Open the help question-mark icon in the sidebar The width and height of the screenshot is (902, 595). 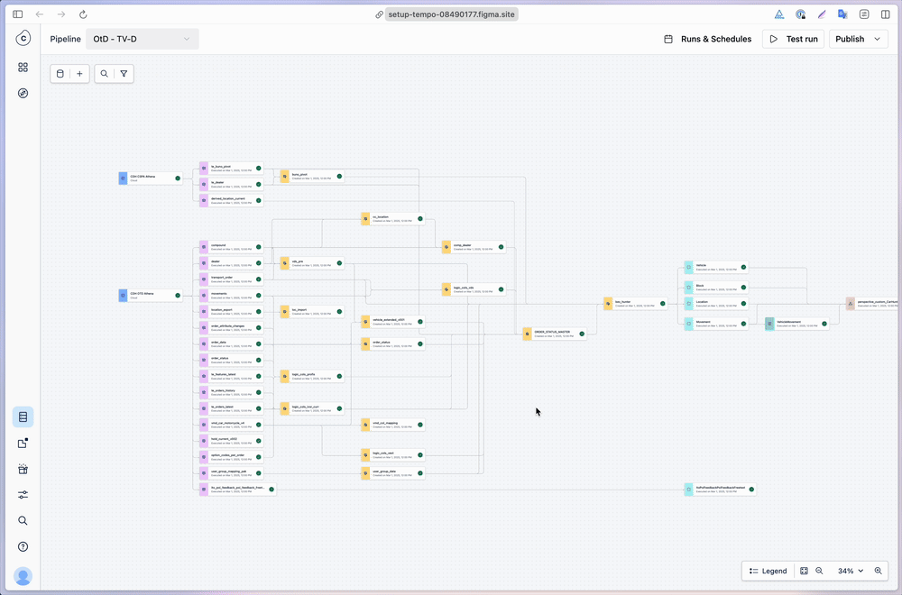click(23, 545)
